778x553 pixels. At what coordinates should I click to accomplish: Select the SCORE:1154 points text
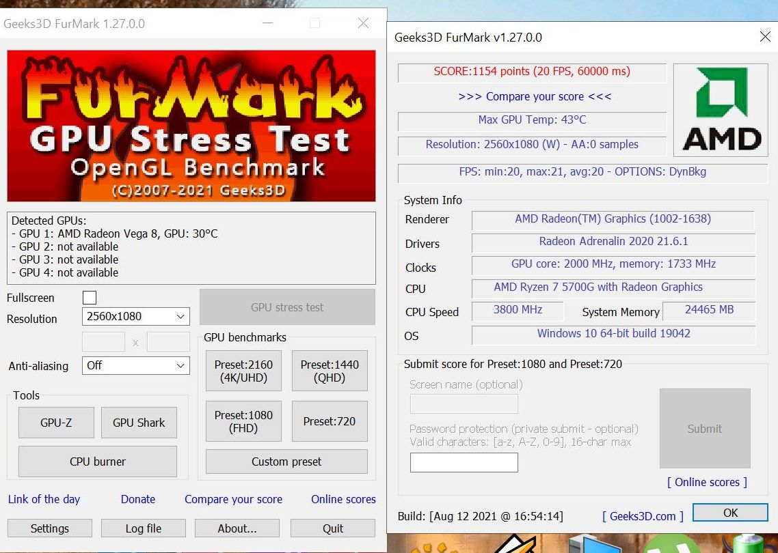pyautogui.click(x=532, y=72)
